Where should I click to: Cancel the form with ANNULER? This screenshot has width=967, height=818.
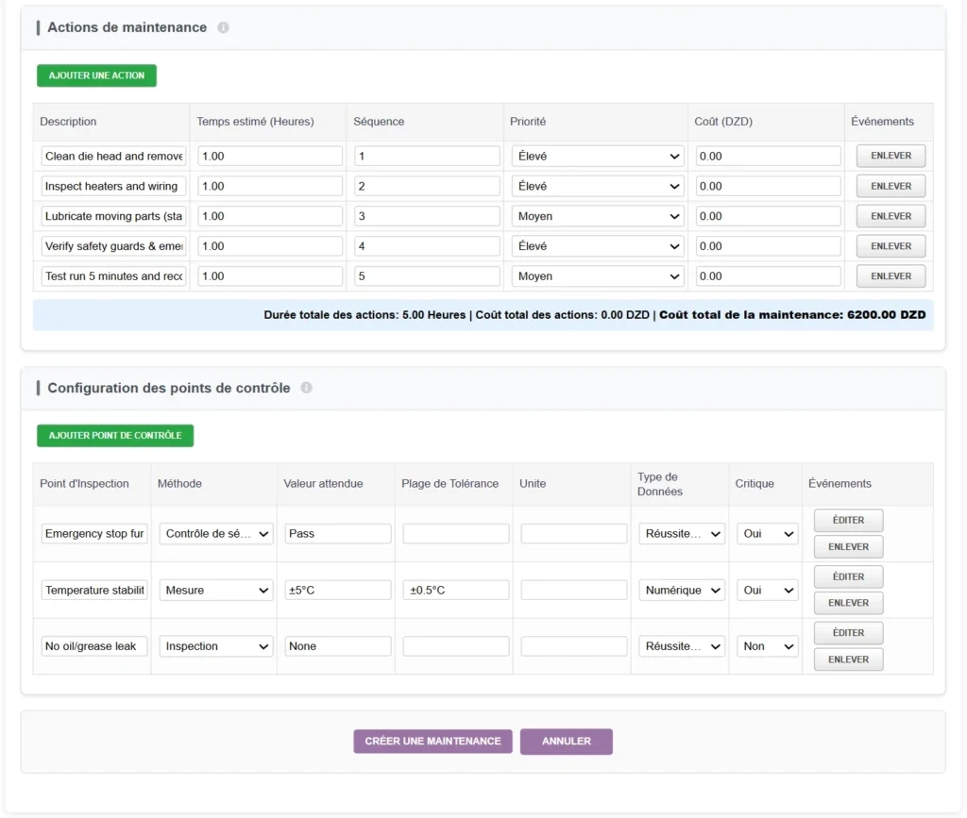566,741
